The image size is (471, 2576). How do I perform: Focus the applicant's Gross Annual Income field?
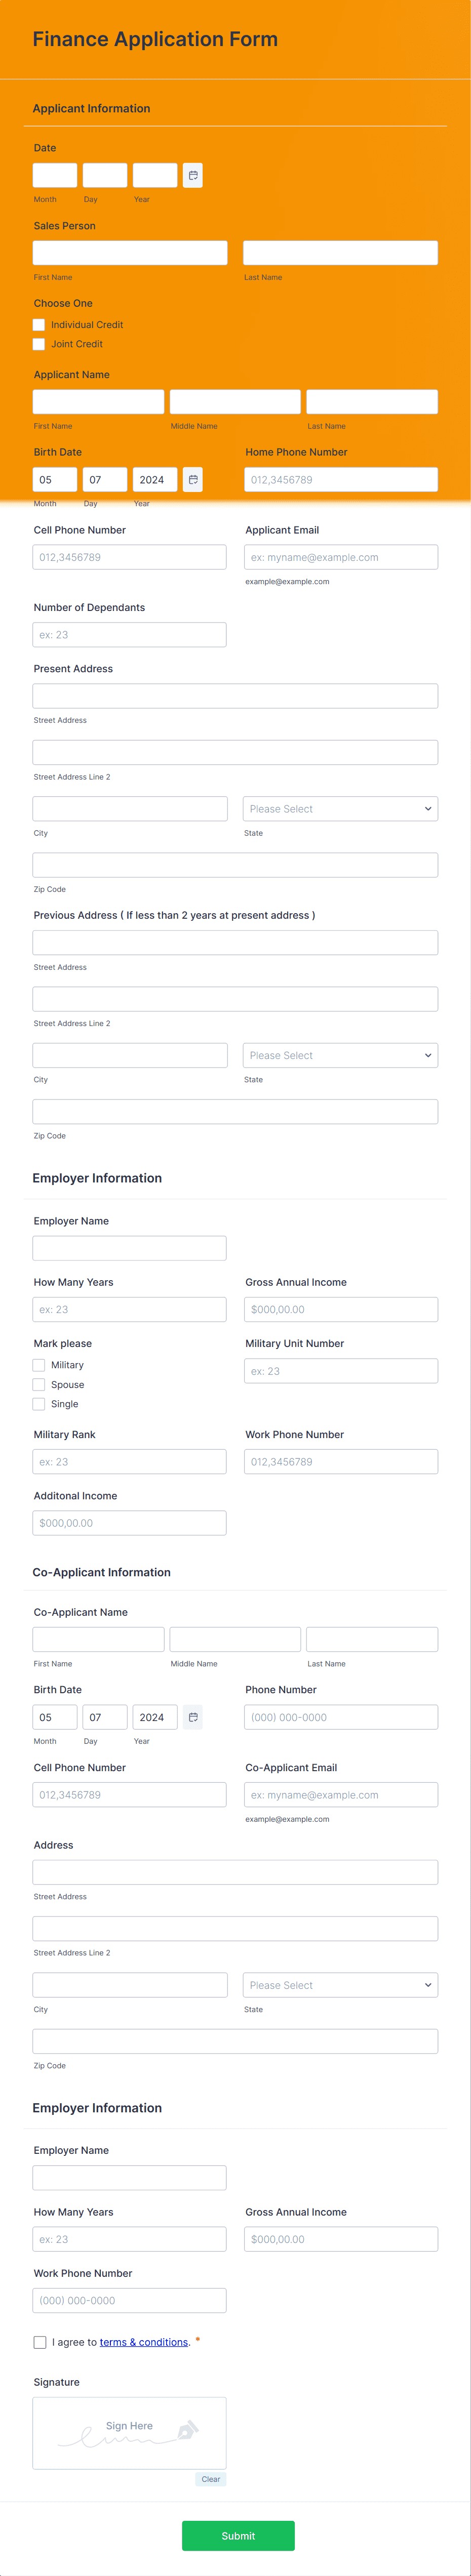pyautogui.click(x=341, y=1309)
